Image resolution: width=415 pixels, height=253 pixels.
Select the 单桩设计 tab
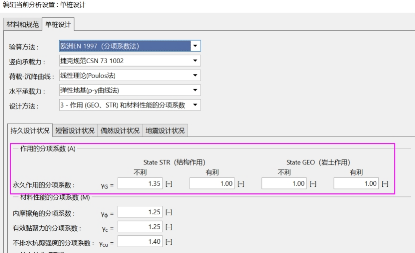tap(58, 25)
